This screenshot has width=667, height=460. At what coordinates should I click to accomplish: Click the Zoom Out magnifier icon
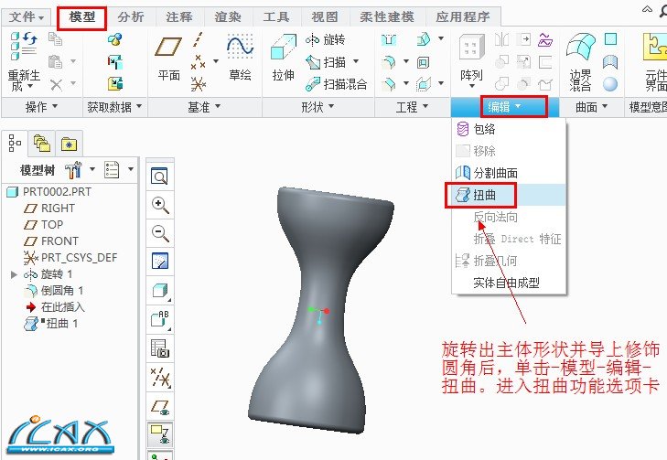tap(159, 233)
